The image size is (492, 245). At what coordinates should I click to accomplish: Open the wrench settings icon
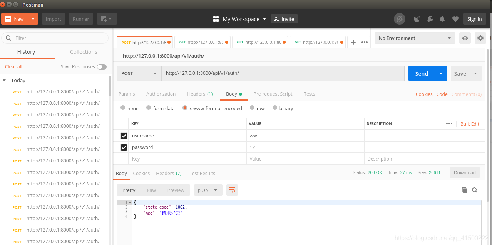pos(430,19)
